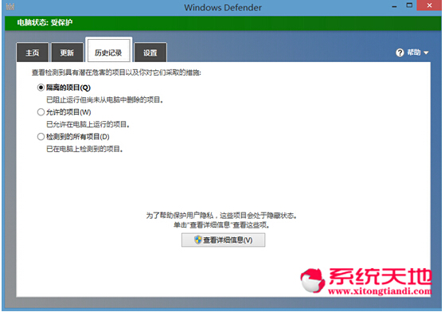Minimize the Windows Defender window

click(x=394, y=6)
